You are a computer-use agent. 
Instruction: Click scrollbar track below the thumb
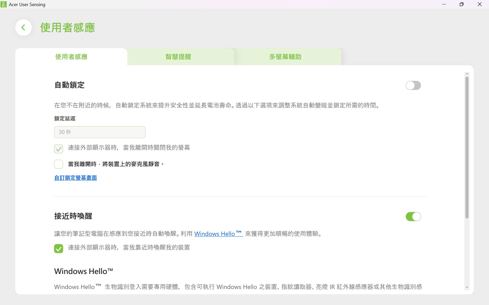point(467,252)
